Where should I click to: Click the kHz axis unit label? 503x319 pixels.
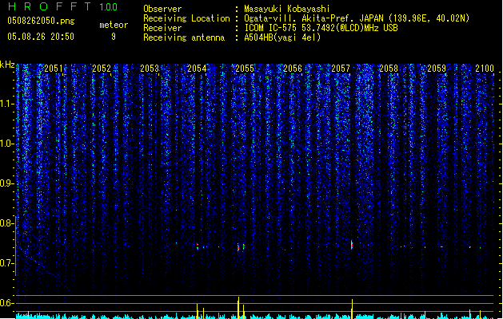click(7, 65)
